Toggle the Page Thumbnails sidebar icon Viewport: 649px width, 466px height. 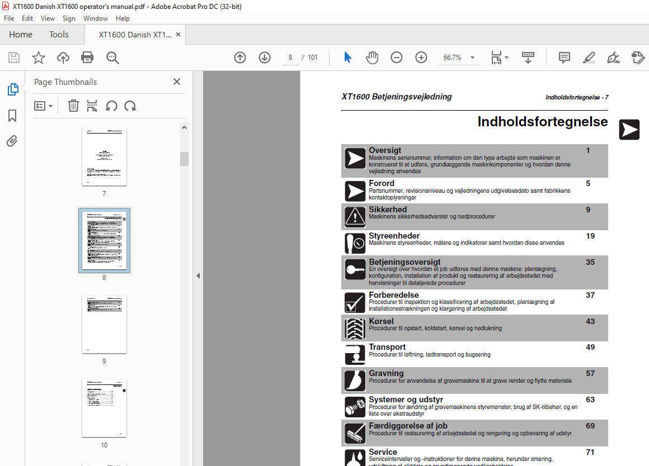(x=12, y=89)
